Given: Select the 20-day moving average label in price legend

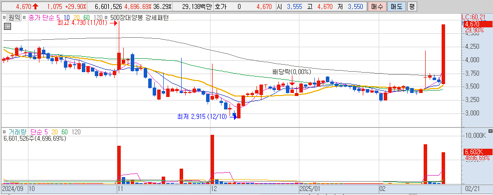Looking at the screenshot, I should pyautogui.click(x=77, y=18).
